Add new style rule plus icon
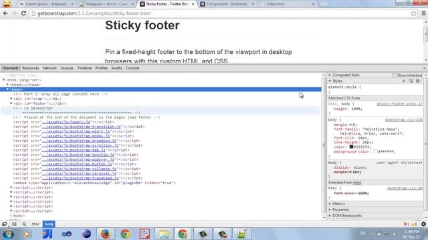Screen dimensions: 428x240 tap(404, 81)
